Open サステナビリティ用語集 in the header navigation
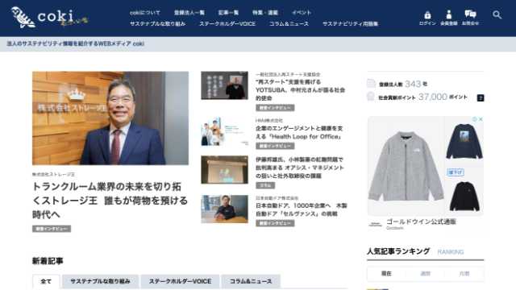Image resolution: width=516 pixels, height=290 pixels. click(351, 23)
